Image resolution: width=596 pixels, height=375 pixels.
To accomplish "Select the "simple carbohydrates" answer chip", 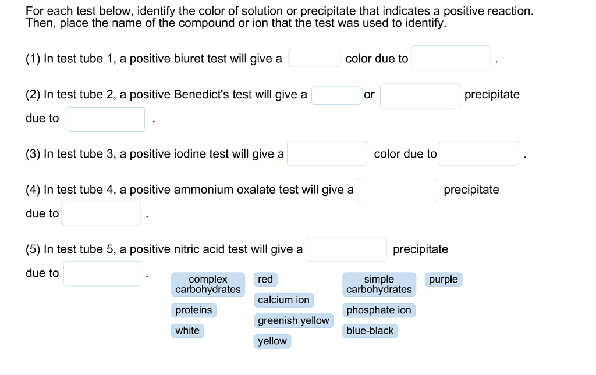I will click(x=379, y=284).
